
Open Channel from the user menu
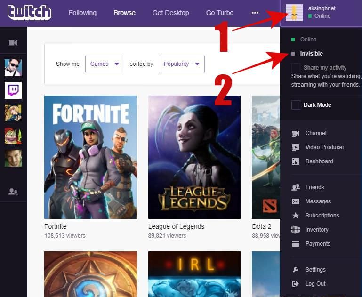pyautogui.click(x=316, y=133)
